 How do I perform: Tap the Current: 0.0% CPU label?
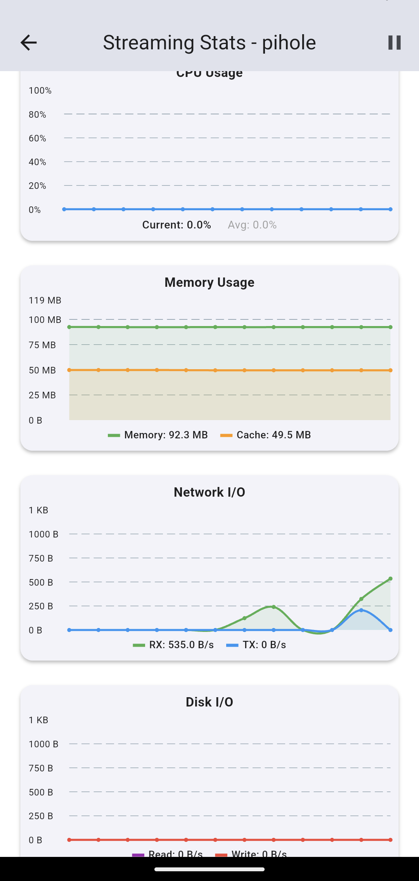click(x=177, y=225)
